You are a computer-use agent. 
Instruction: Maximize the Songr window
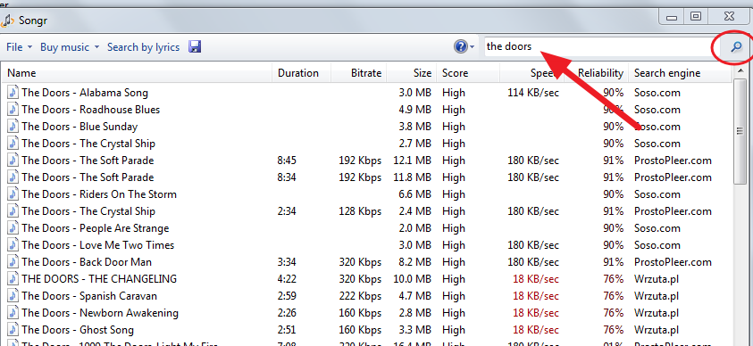click(695, 17)
